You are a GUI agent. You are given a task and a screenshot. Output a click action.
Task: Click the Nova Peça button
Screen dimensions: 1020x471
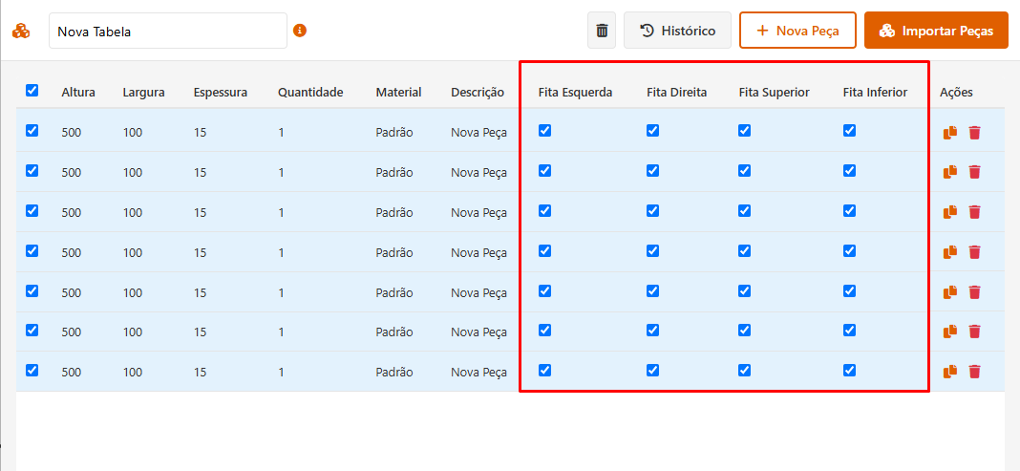pyautogui.click(x=797, y=31)
